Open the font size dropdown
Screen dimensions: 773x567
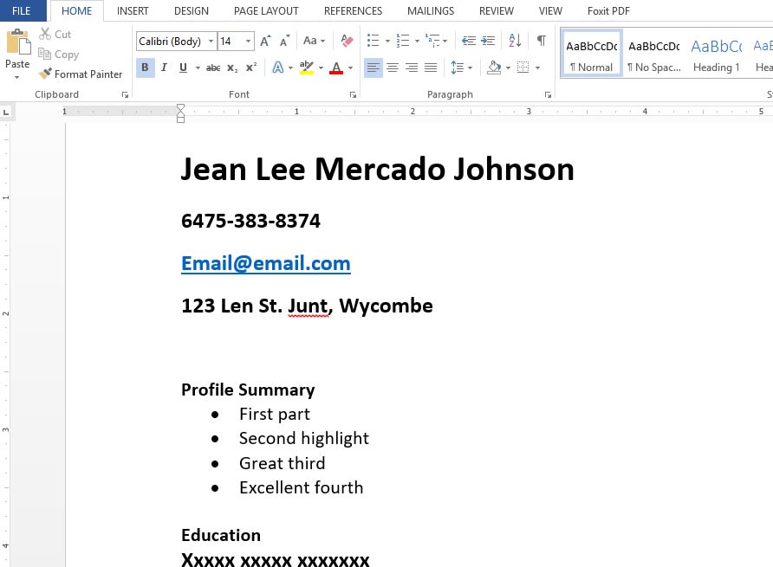(248, 41)
